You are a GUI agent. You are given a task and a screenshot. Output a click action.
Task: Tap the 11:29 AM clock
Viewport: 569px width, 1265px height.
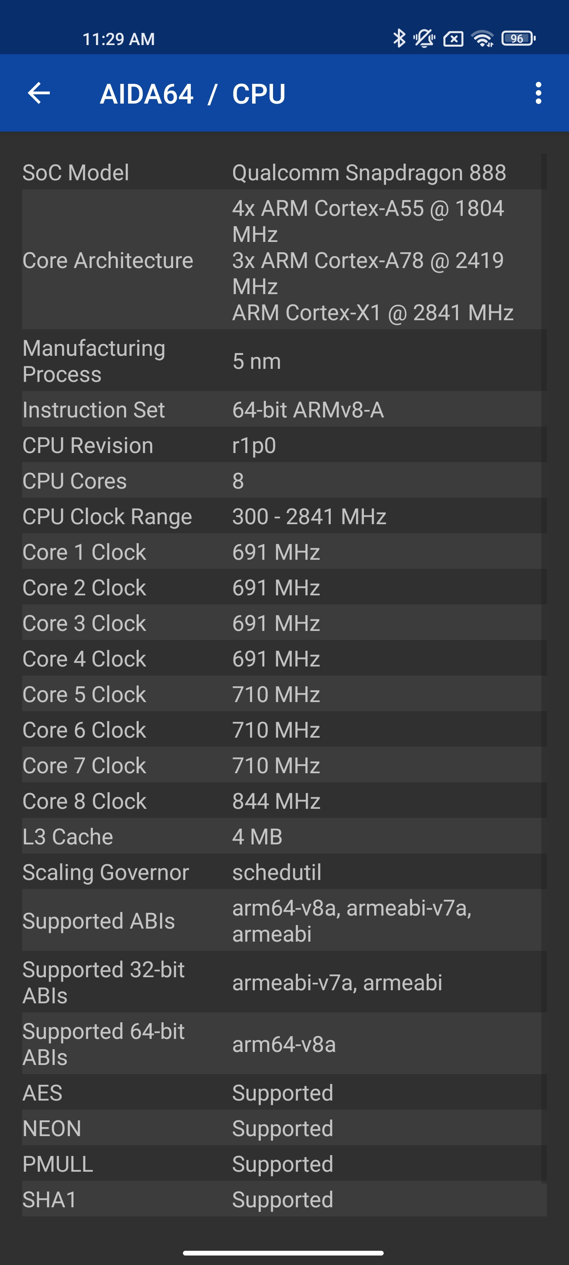click(x=118, y=39)
